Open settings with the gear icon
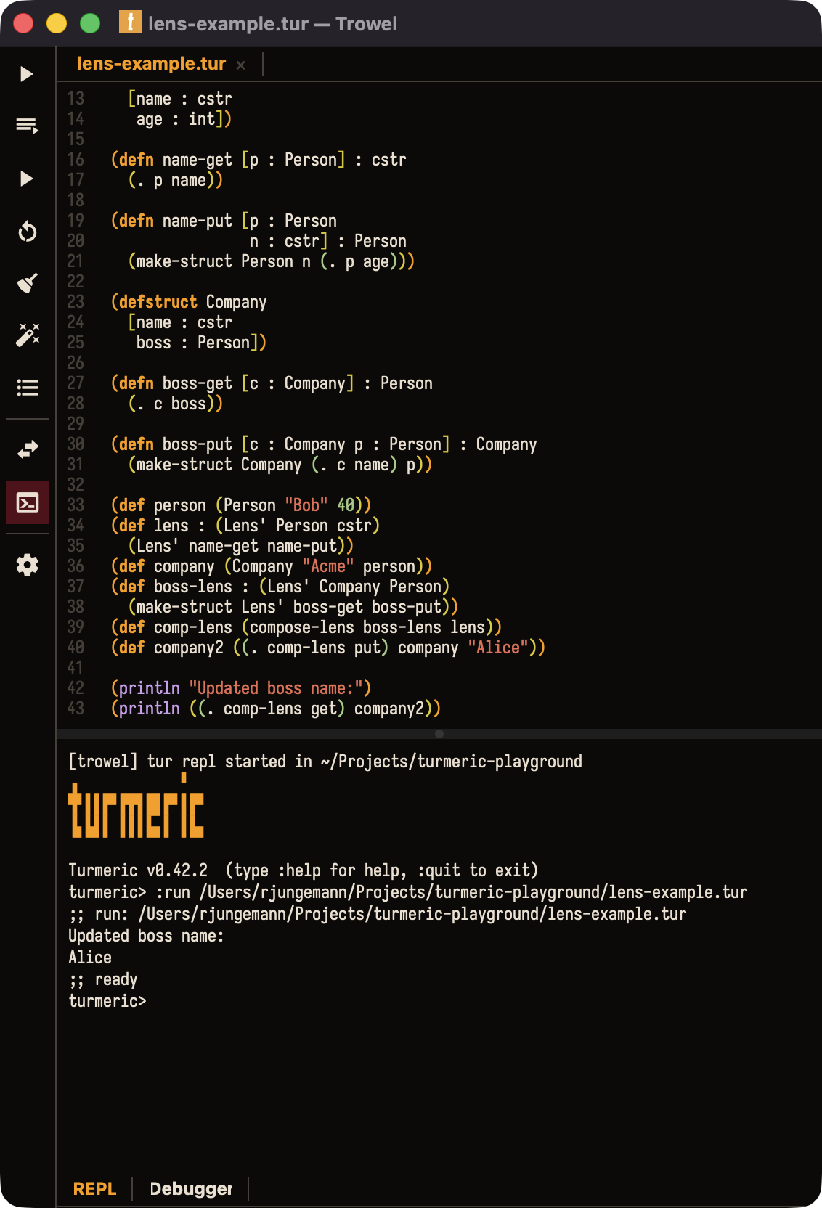 (x=27, y=565)
